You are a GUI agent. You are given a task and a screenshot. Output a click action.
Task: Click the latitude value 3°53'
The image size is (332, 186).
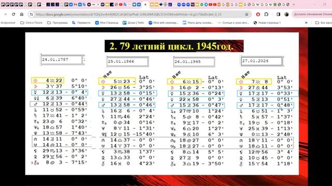coord(285,87)
